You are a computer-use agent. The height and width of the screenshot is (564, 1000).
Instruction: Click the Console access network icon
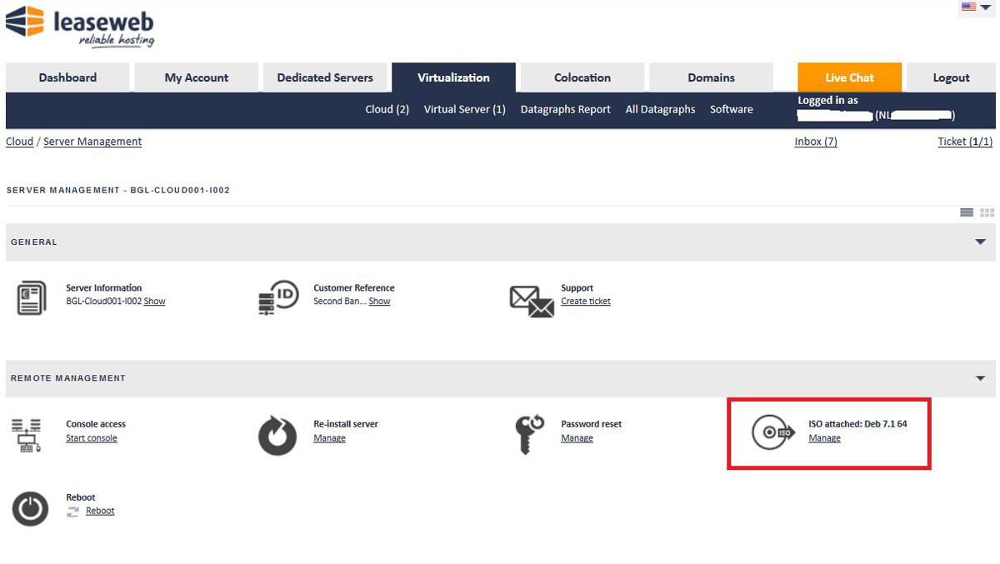(x=27, y=435)
